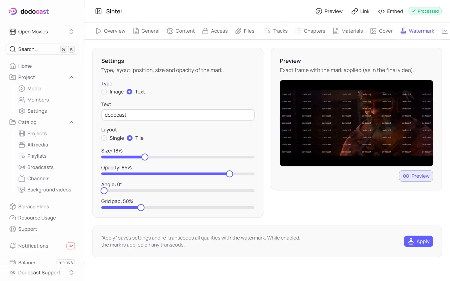Select the Tile layout radio button
This screenshot has width=450, height=281.
pyautogui.click(x=130, y=138)
